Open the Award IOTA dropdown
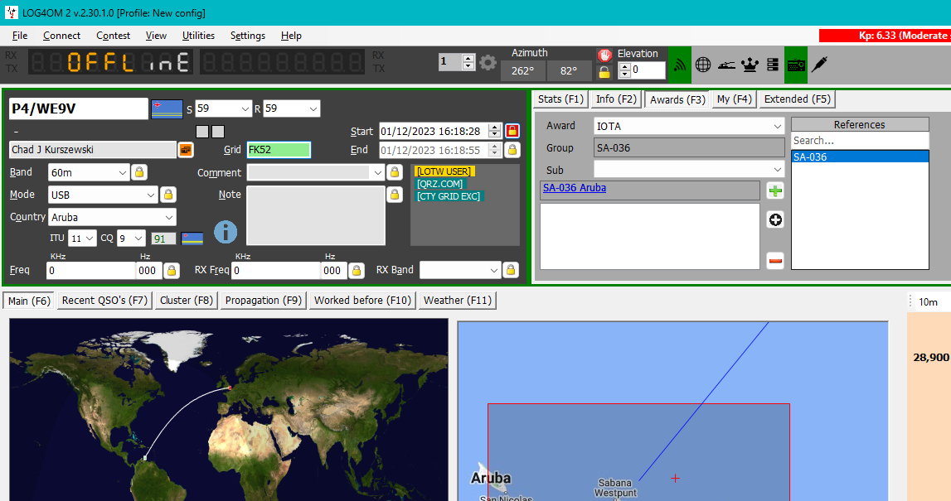951x501 pixels. coord(777,126)
